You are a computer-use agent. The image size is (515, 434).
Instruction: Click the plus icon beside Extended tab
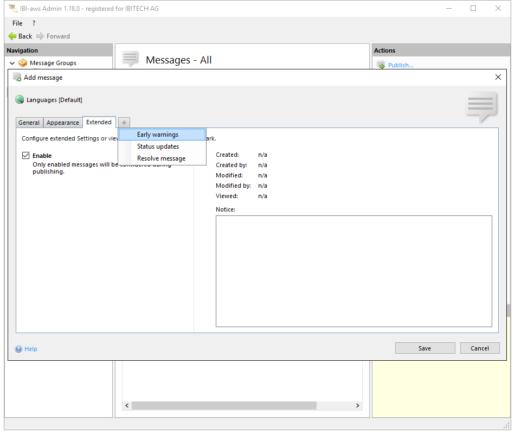(x=124, y=123)
